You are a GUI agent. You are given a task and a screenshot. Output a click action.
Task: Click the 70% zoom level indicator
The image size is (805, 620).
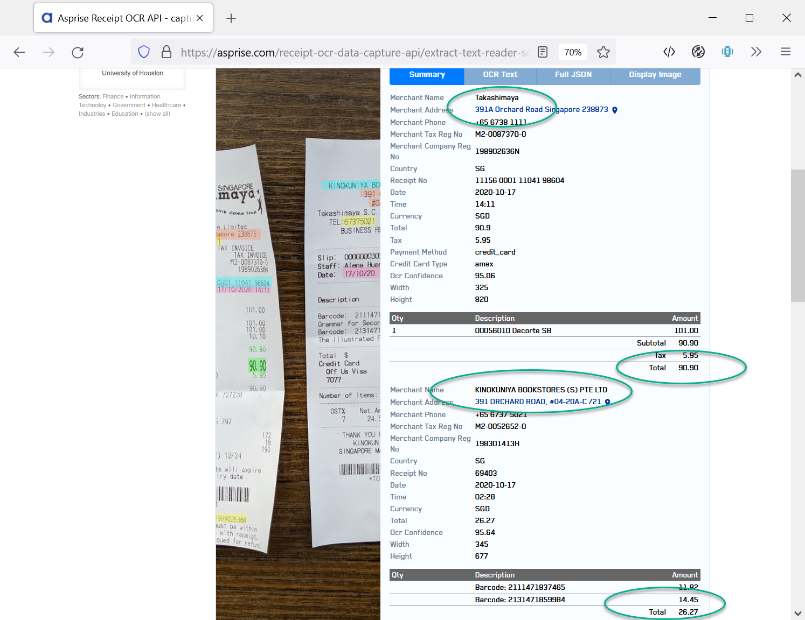coord(573,52)
